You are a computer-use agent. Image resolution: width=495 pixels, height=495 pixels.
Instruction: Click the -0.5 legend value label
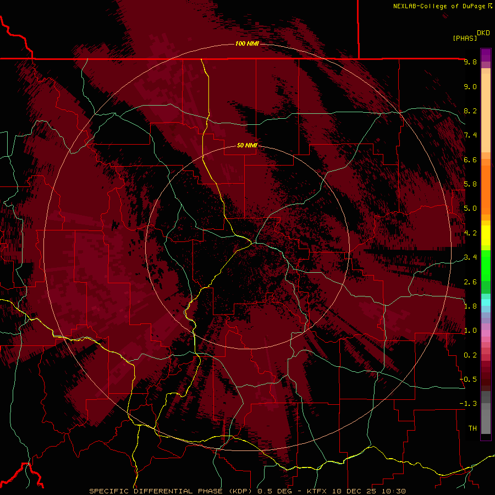point(469,380)
